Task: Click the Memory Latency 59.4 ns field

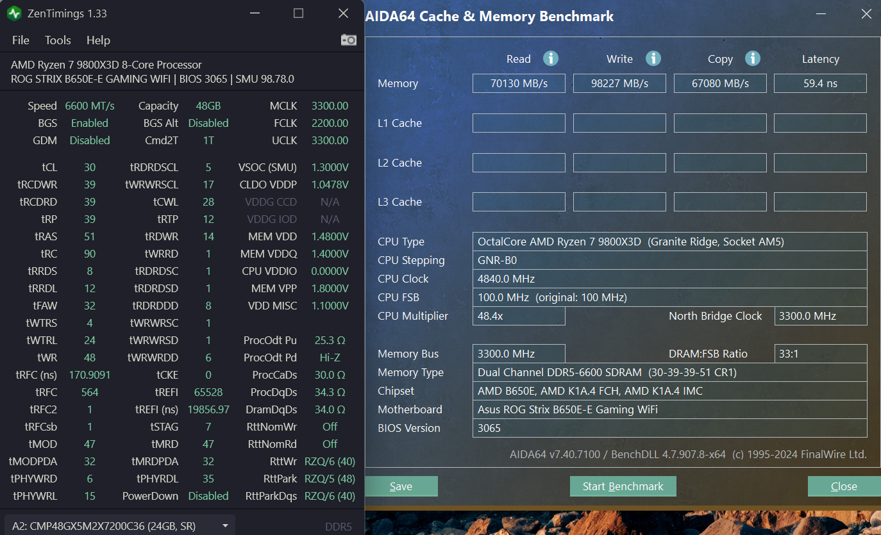Action: [x=820, y=83]
